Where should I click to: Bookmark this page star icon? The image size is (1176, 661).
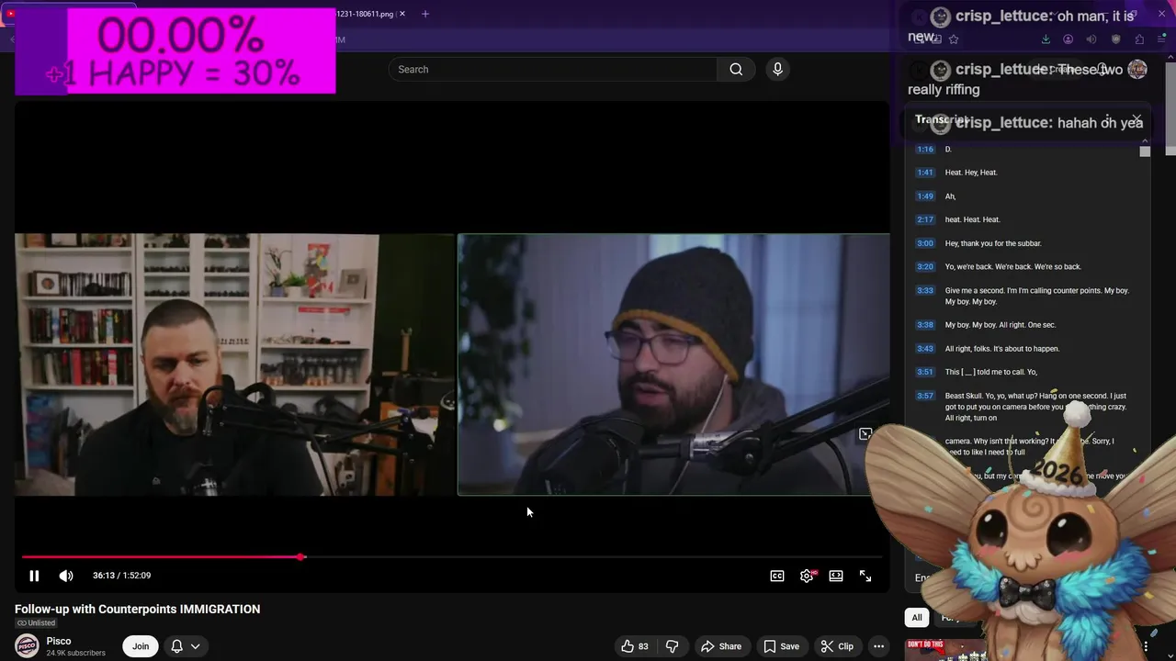click(954, 39)
